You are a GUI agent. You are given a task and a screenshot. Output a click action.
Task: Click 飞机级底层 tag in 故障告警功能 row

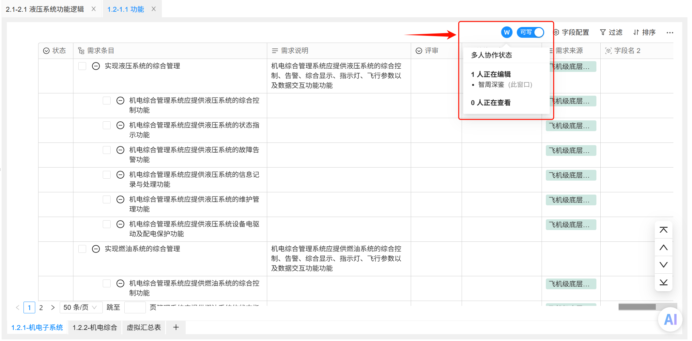coord(571,151)
